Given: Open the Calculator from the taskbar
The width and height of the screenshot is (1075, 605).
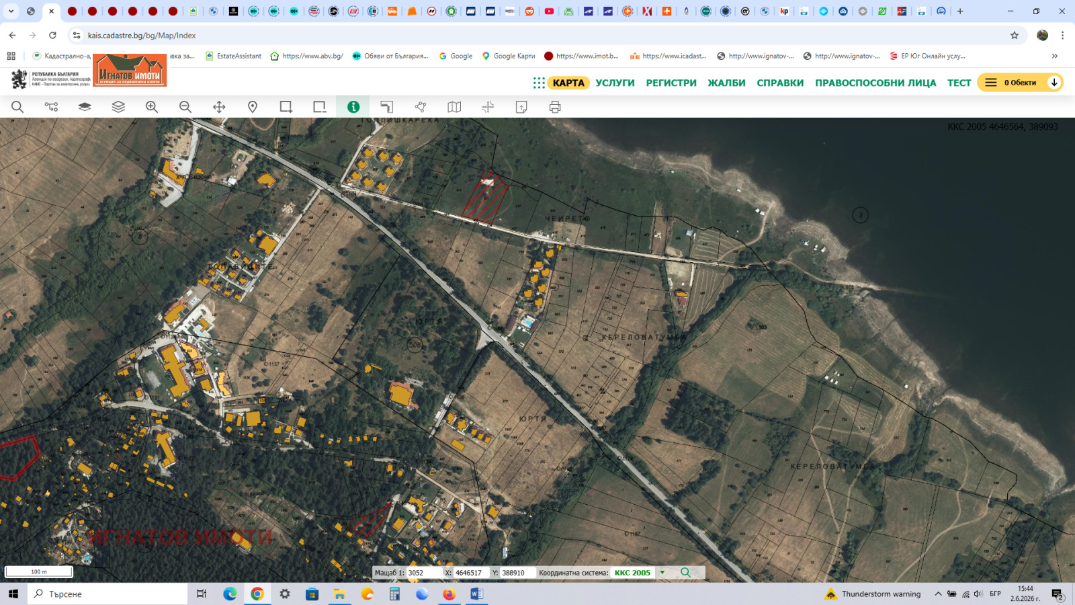Looking at the screenshot, I should point(394,594).
